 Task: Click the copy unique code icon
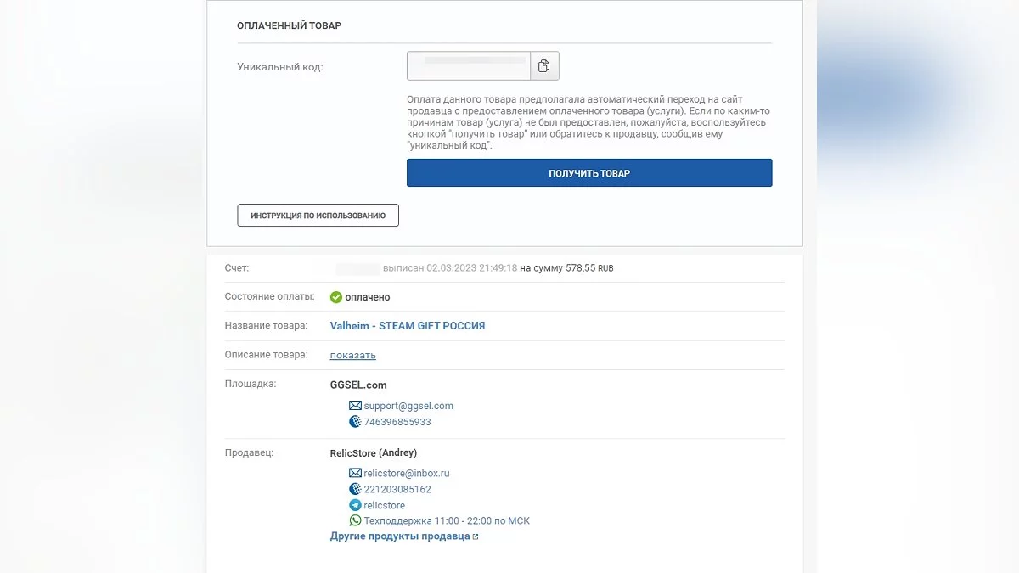pyautogui.click(x=544, y=66)
